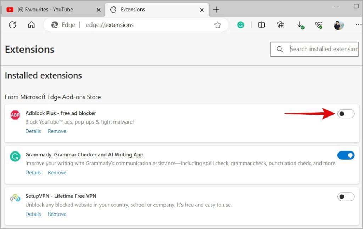The image size is (363, 229).
Task: Remove the Grammarly extension
Action: pyautogui.click(x=57, y=173)
